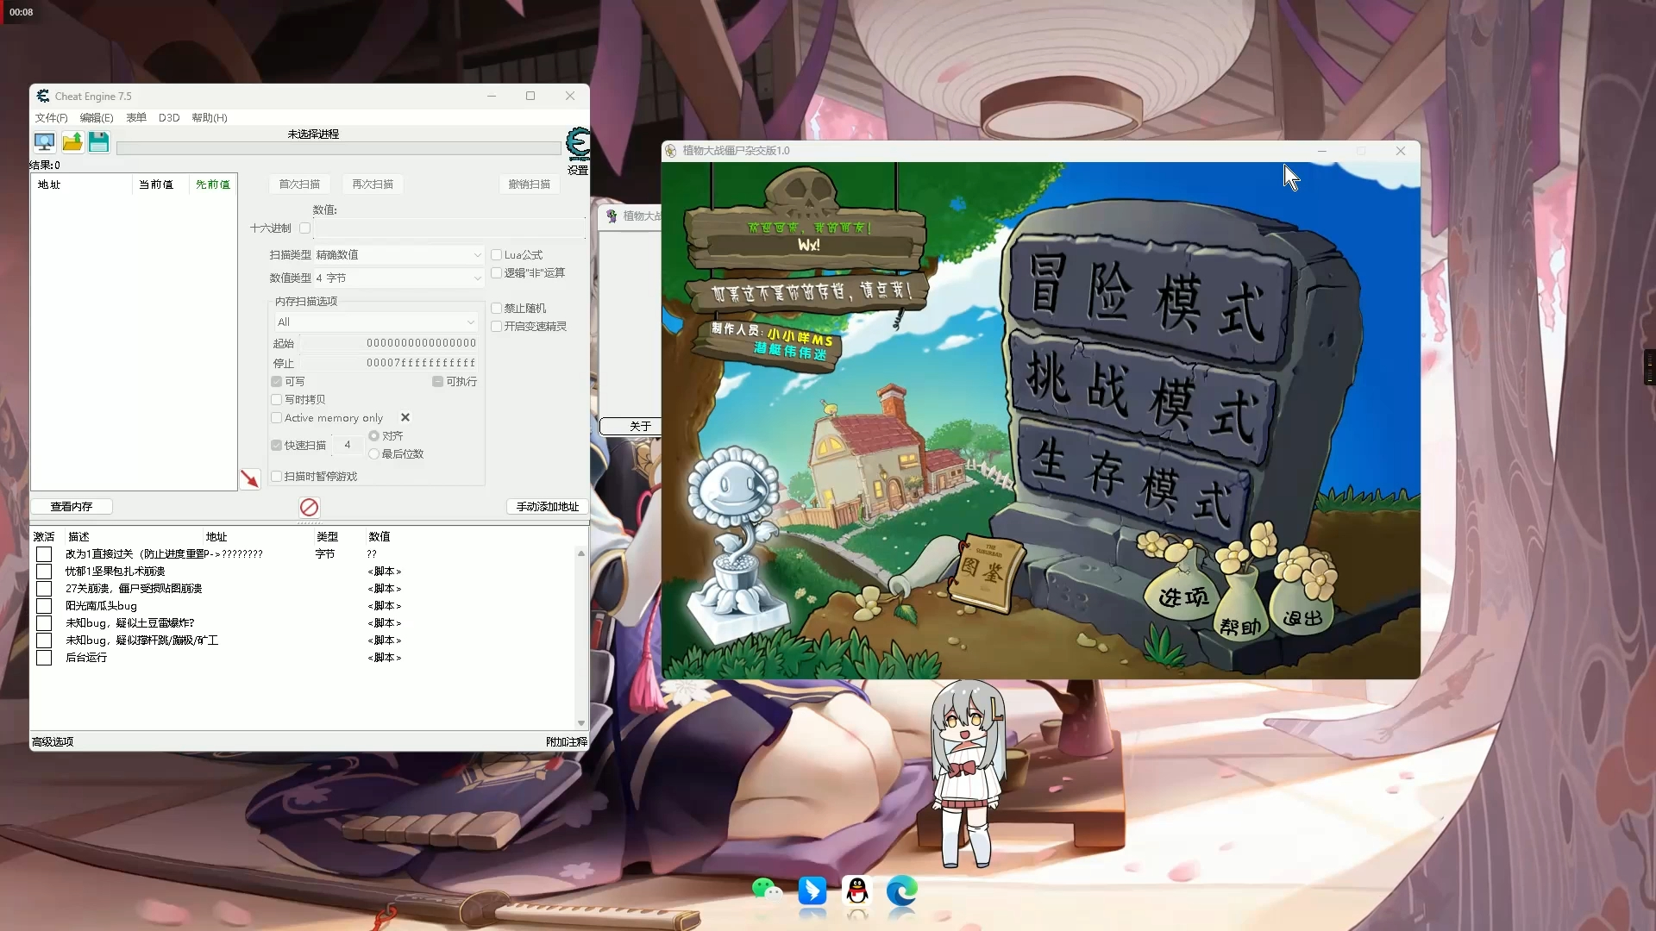This screenshot has height=931, width=1656.
Task: Click the 数值 value input field
Action: pyautogui.click(x=448, y=228)
